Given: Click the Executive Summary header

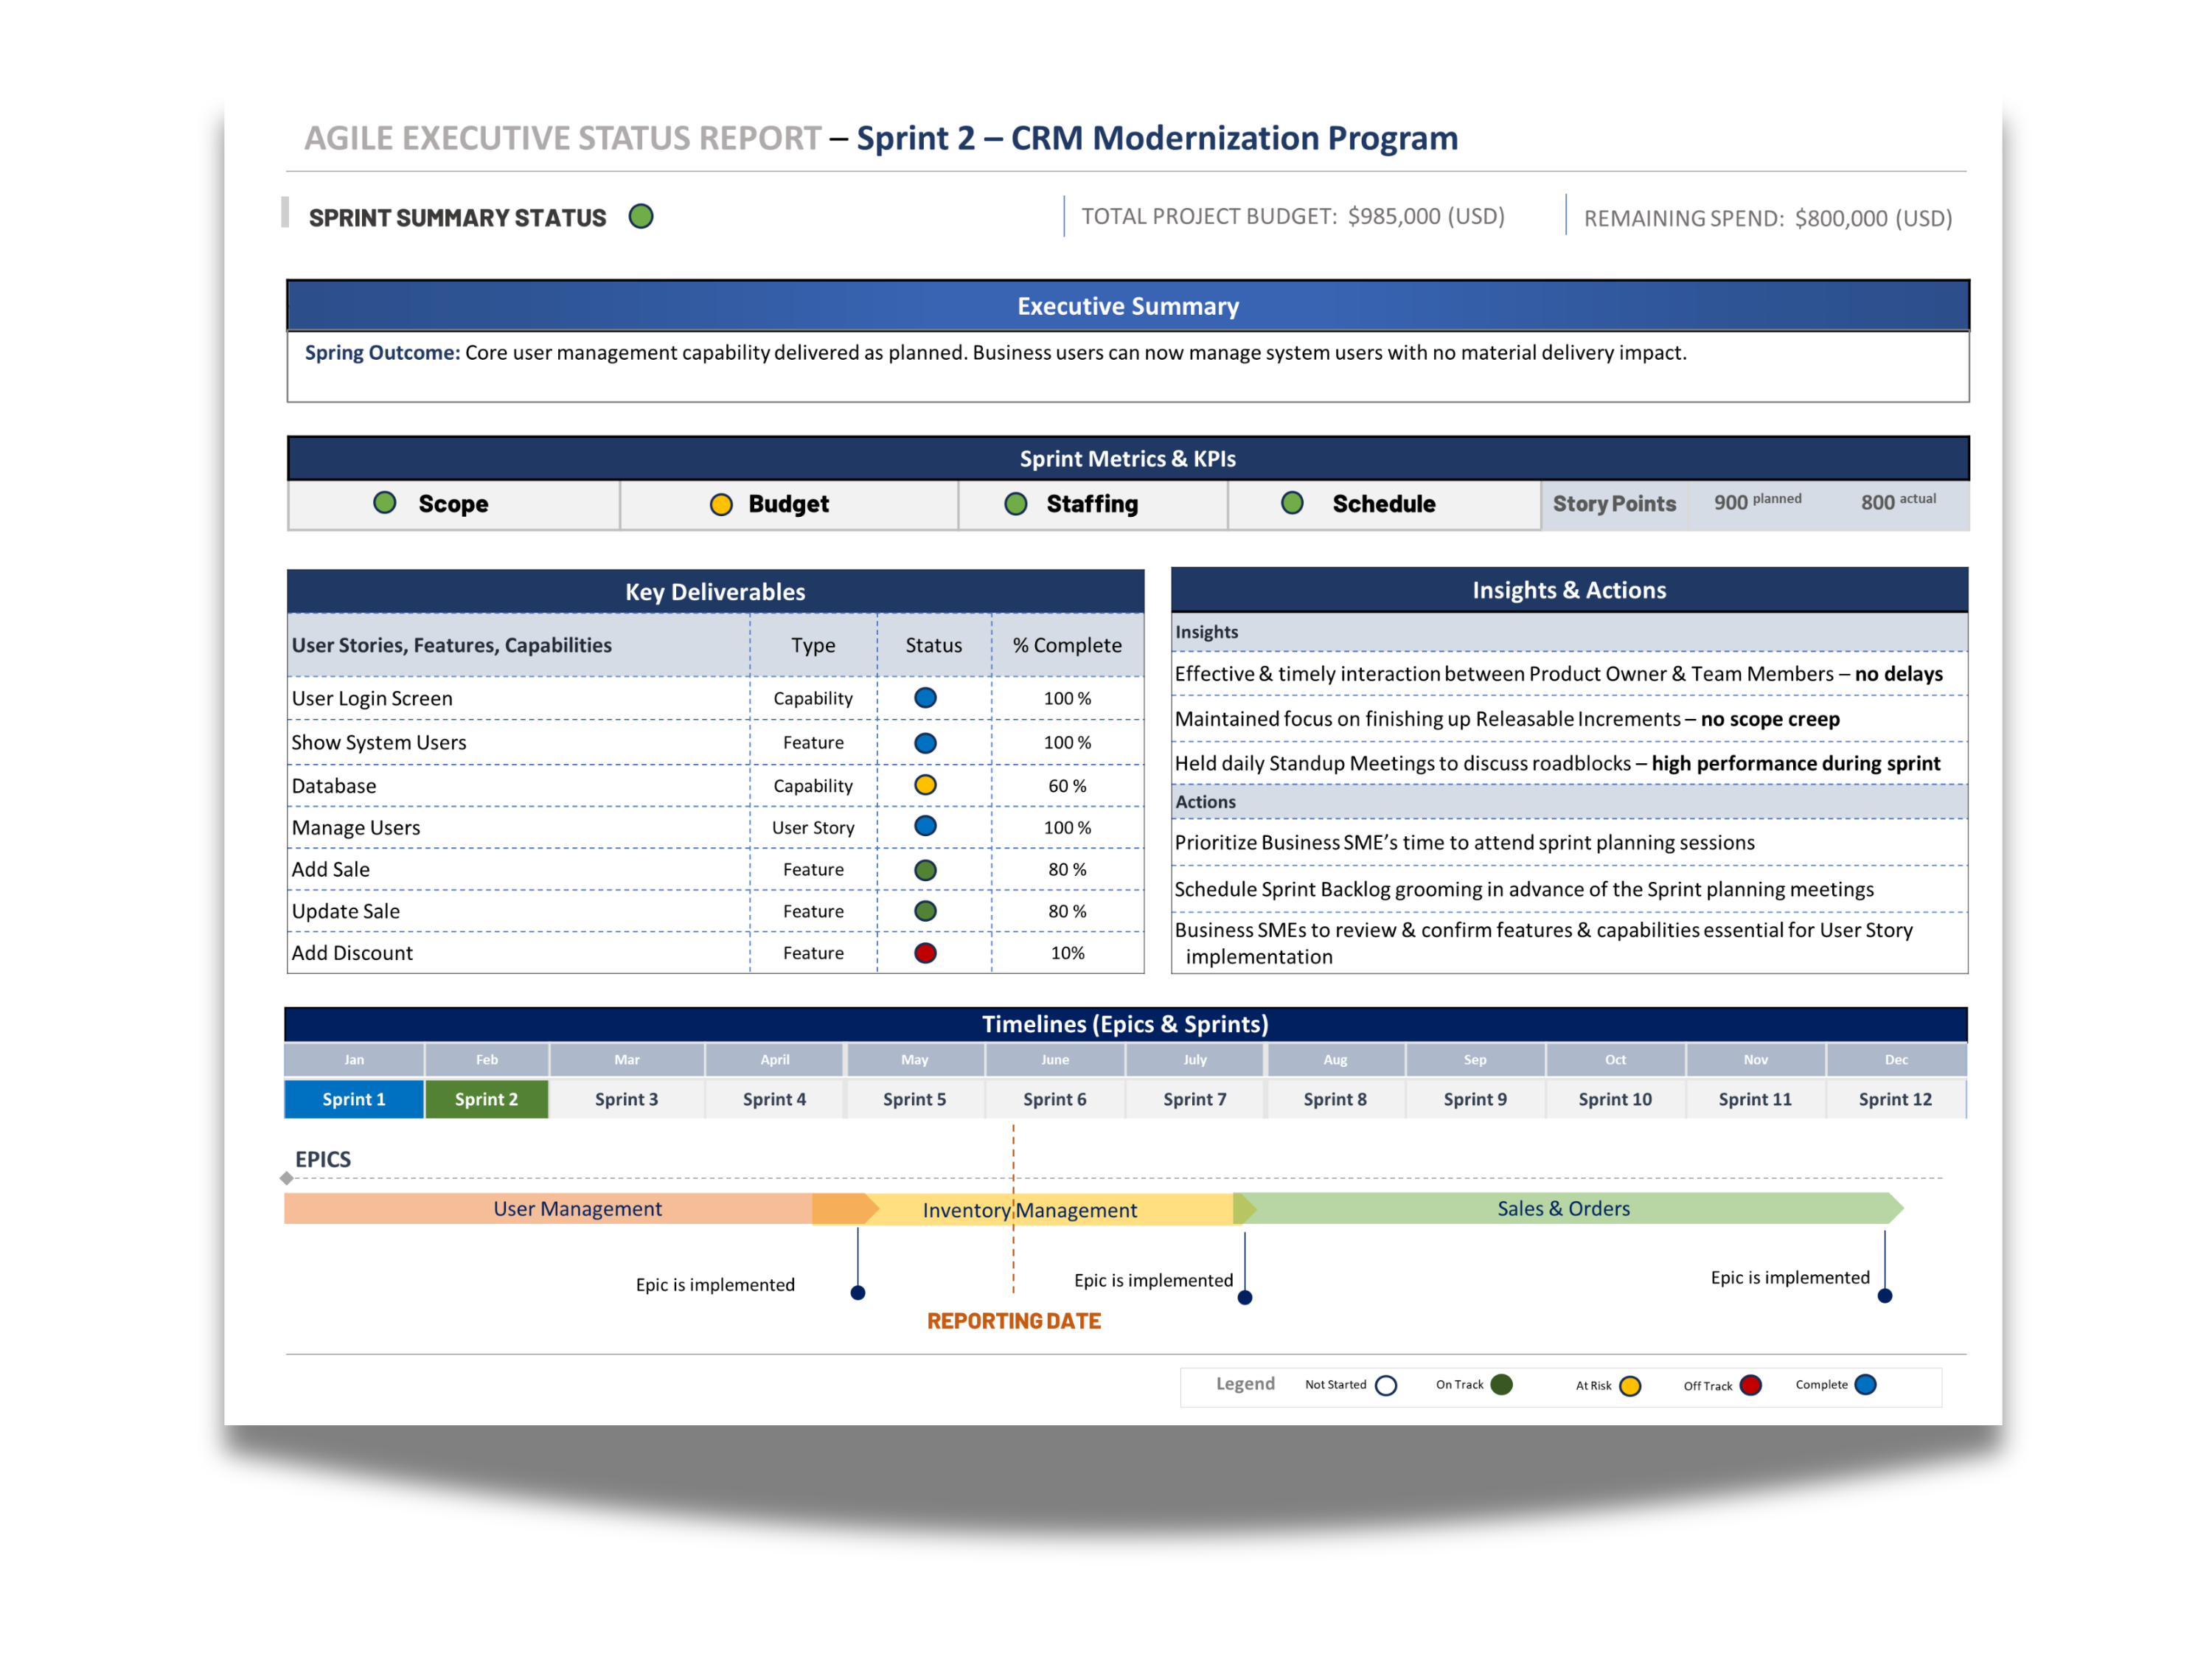Looking at the screenshot, I should coord(1128,306).
